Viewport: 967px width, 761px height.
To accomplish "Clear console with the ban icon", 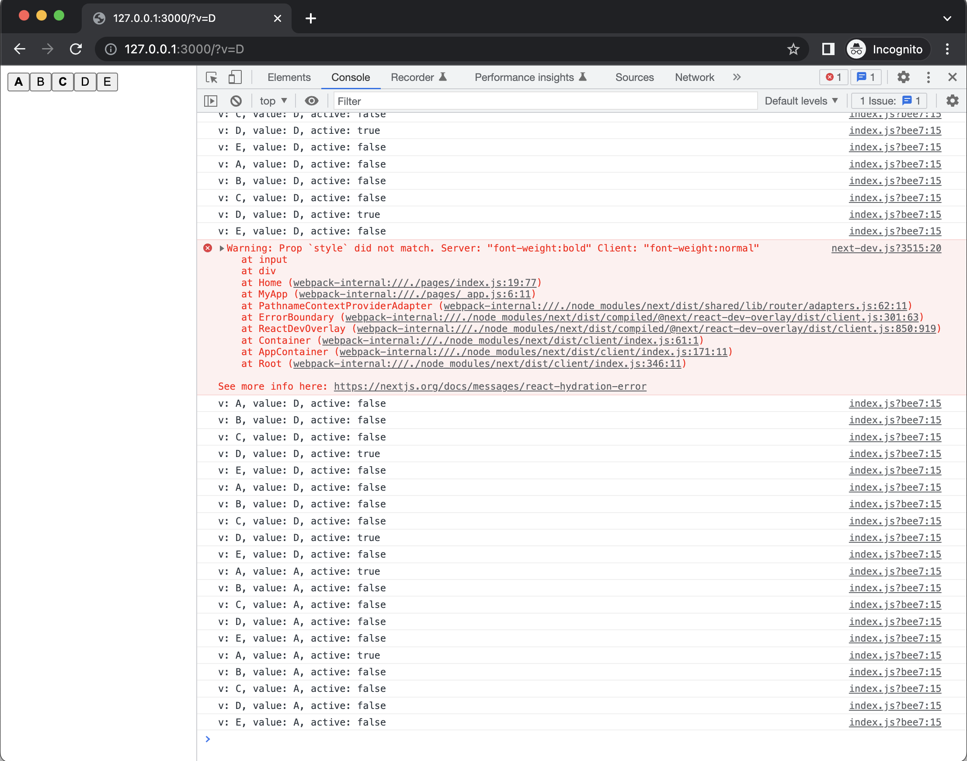I will tap(236, 101).
